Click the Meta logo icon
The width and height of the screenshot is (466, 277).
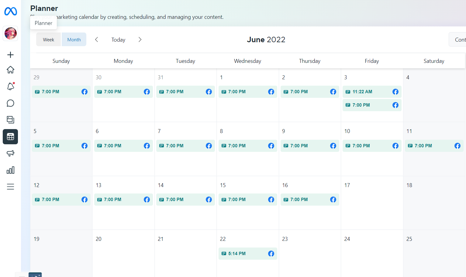[11, 12]
